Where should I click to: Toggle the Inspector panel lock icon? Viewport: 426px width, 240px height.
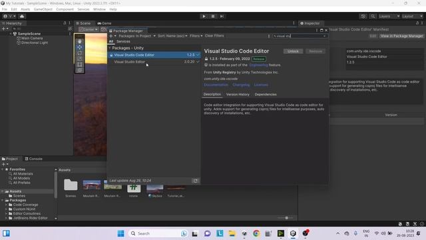[417, 23]
